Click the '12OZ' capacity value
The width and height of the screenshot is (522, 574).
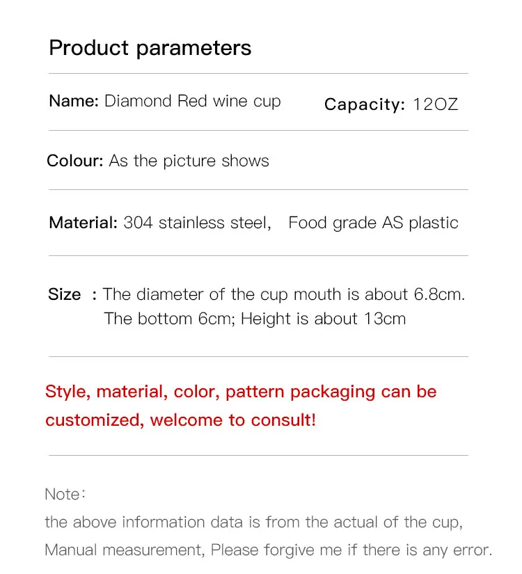point(436,104)
